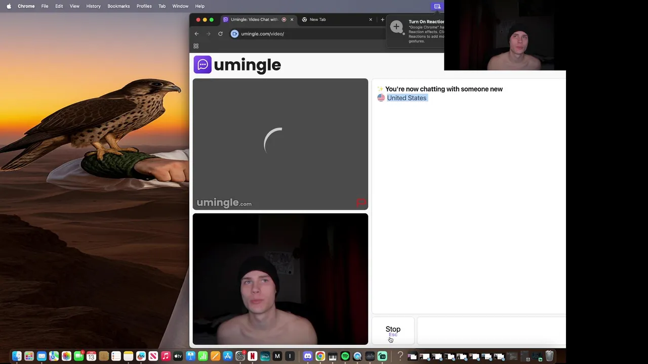This screenshot has width=648, height=364.
Task: Click the screen sharing icon in menu bar
Action: (437, 6)
